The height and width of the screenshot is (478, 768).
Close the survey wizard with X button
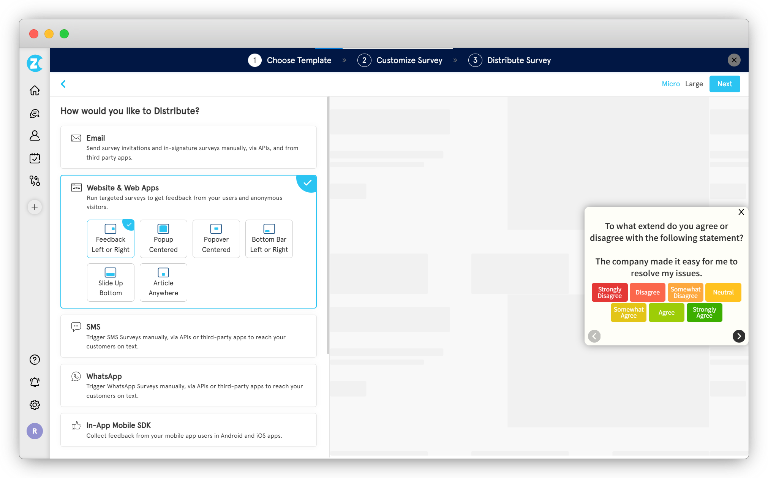click(x=734, y=60)
